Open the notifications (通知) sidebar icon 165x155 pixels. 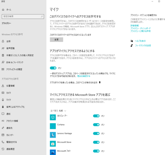3,114
